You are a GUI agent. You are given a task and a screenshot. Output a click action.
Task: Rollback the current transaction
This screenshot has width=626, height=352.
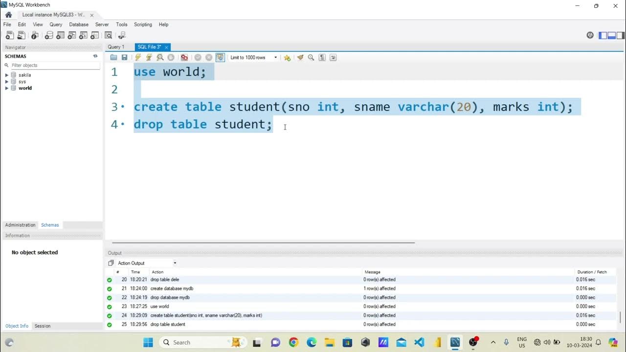[209, 57]
